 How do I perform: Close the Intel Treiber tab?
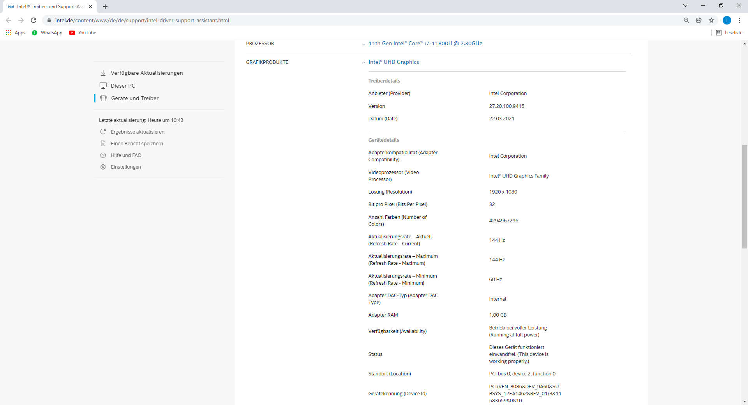click(90, 7)
